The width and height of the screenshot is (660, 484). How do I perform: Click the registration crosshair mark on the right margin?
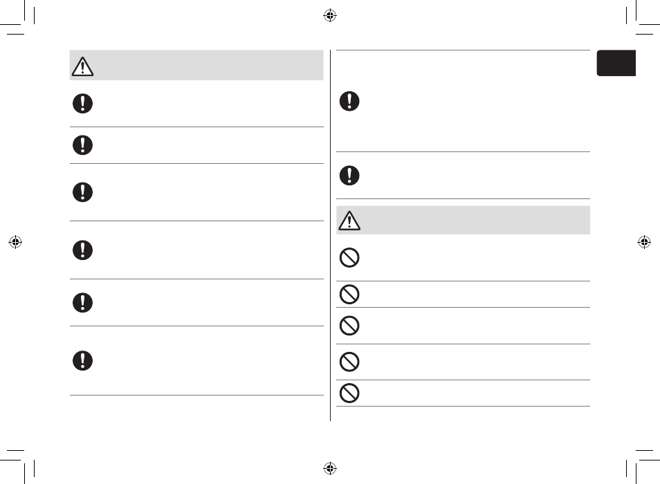(x=644, y=242)
